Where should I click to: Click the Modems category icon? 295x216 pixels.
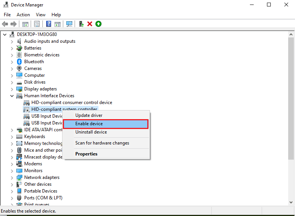pyautogui.click(x=19, y=164)
